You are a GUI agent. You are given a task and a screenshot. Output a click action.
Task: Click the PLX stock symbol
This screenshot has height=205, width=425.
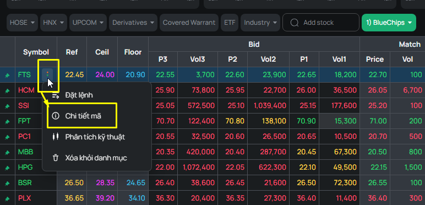point(25,198)
